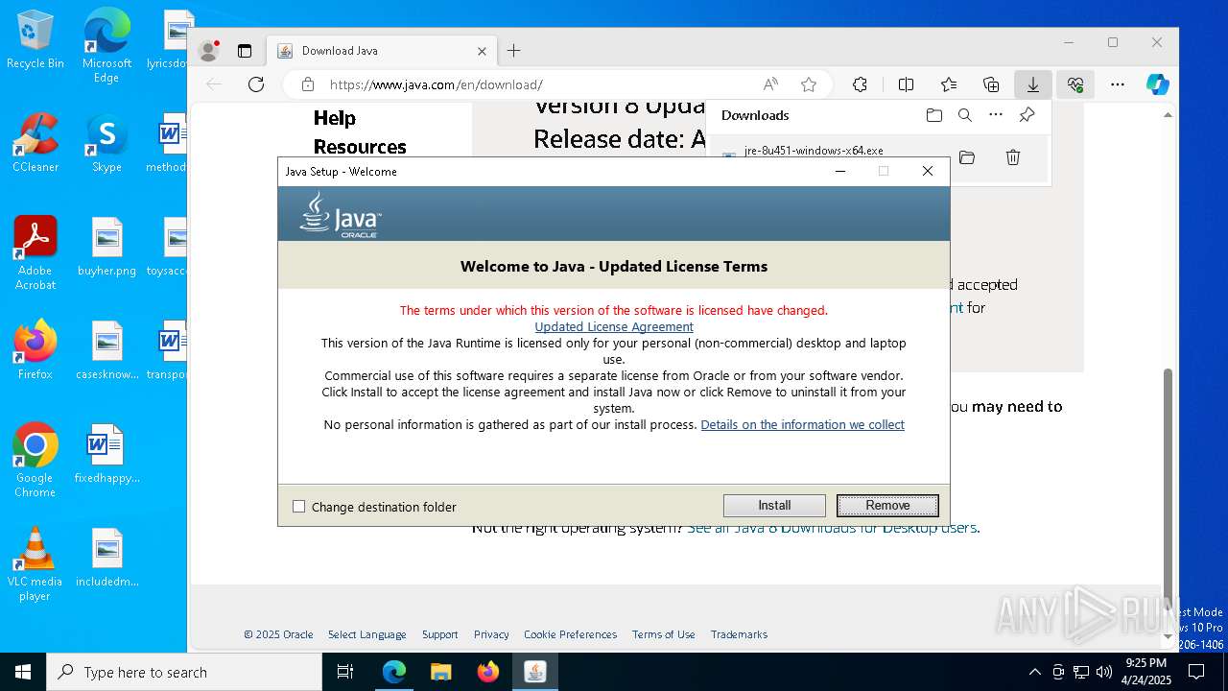The width and height of the screenshot is (1228, 691).
Task: Open Recycle Bin desktop icon
Action: (x=35, y=39)
